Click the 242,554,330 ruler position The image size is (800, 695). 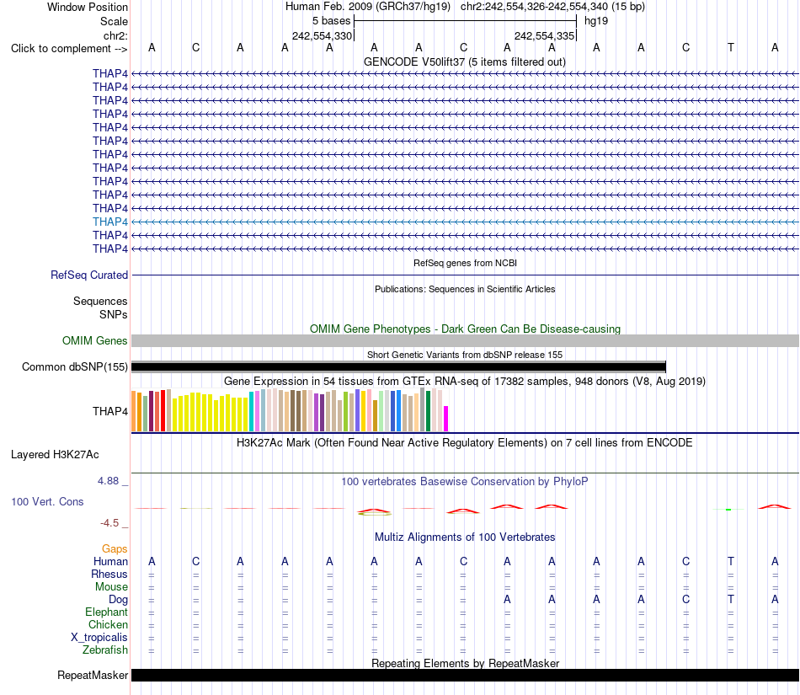tap(322, 35)
